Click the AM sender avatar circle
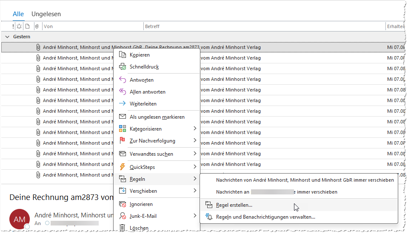Image resolution: width=408 pixels, height=234 pixels. point(20,219)
